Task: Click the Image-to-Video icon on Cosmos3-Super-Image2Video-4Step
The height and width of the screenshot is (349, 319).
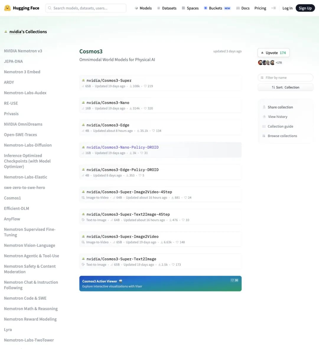Action: point(83,198)
